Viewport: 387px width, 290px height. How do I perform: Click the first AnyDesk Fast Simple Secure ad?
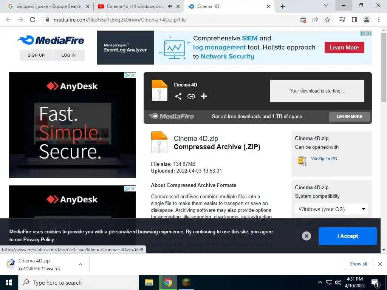[x=73, y=125]
